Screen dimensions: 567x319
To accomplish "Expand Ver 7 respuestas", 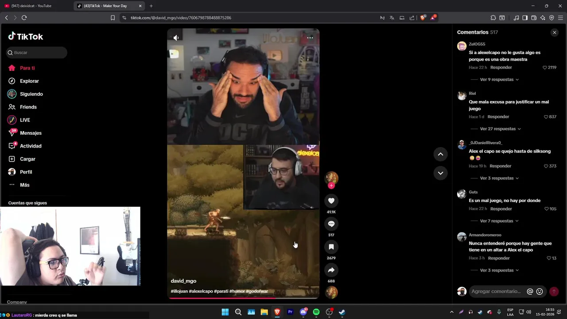I will click(x=499, y=221).
